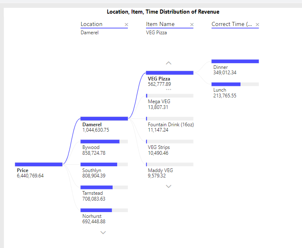
Task: Remove the Location level with its X icon
Action: tap(126, 24)
